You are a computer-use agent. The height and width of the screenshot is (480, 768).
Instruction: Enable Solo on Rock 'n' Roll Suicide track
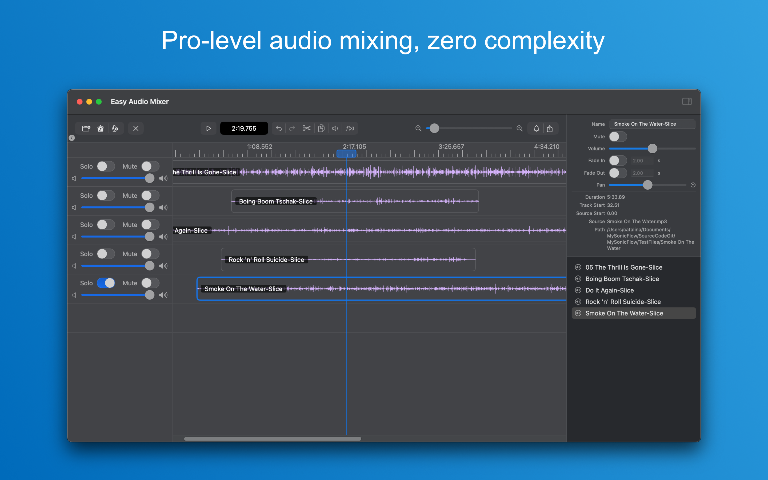point(106,254)
